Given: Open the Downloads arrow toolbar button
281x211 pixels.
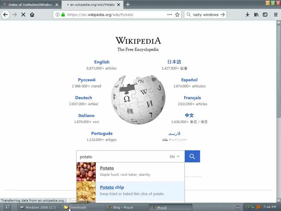Looking at the screenshot, I should tap(248, 15).
